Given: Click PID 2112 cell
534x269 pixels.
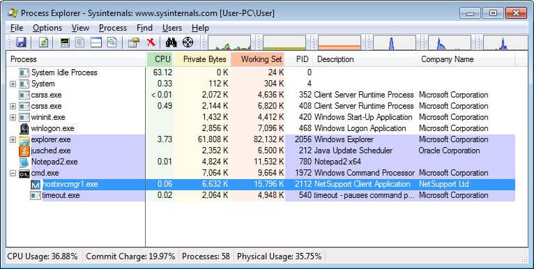Looking at the screenshot, I should [303, 184].
